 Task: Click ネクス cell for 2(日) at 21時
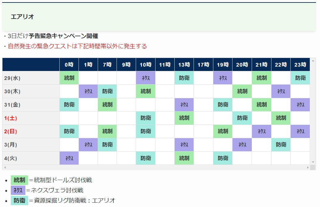262,131
